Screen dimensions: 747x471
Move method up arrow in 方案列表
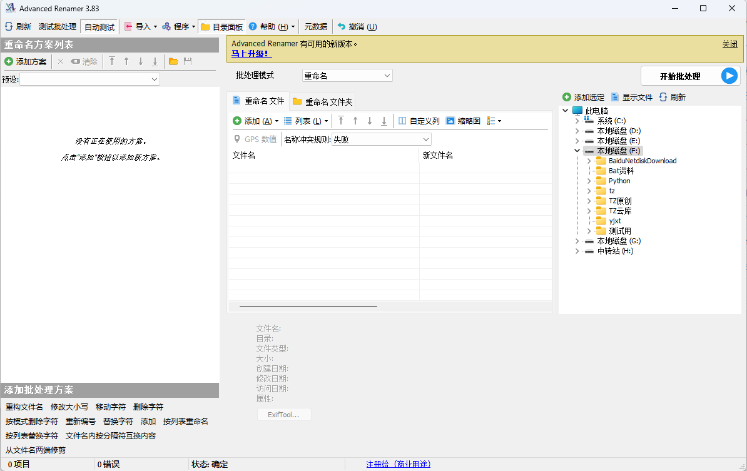point(126,61)
